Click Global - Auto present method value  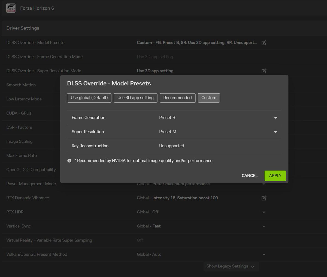pos(149,254)
